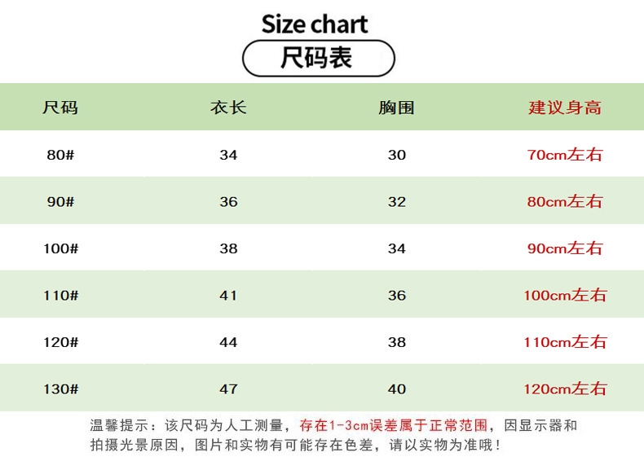
Task: Click the 130# size cell
Action: click(60, 389)
